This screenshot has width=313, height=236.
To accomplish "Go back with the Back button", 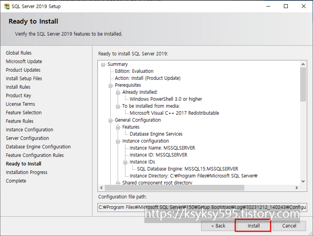I will [x=218, y=226].
